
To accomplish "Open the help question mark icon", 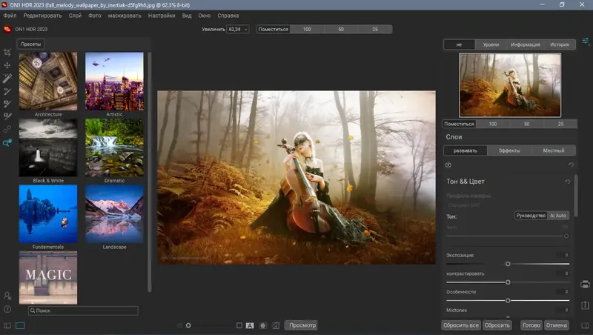I will 7,309.
